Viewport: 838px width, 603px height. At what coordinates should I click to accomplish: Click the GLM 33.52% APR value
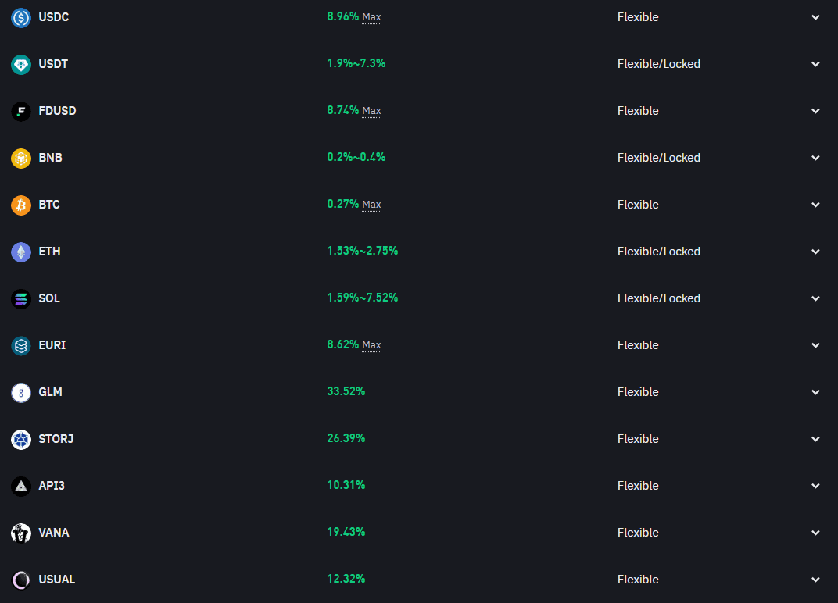[x=346, y=391]
